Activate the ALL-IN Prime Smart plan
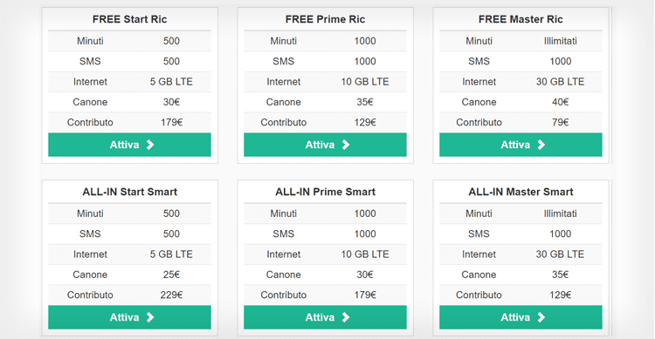This screenshot has width=655, height=339. point(325,317)
